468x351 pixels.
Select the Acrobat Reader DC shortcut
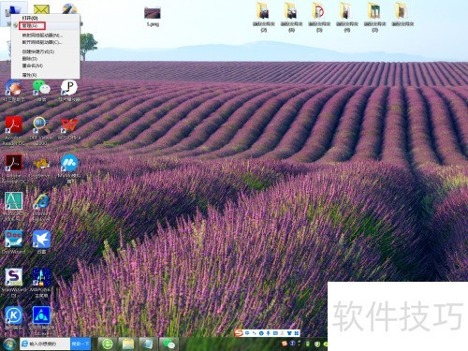(13, 131)
